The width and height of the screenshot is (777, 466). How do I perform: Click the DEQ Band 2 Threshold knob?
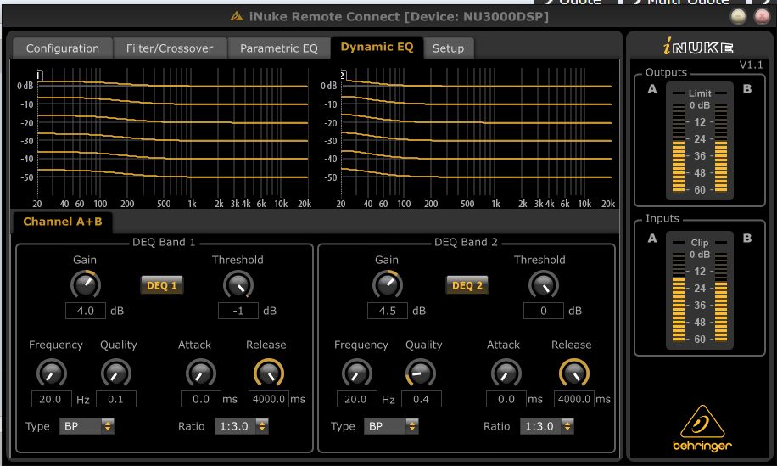pos(544,284)
